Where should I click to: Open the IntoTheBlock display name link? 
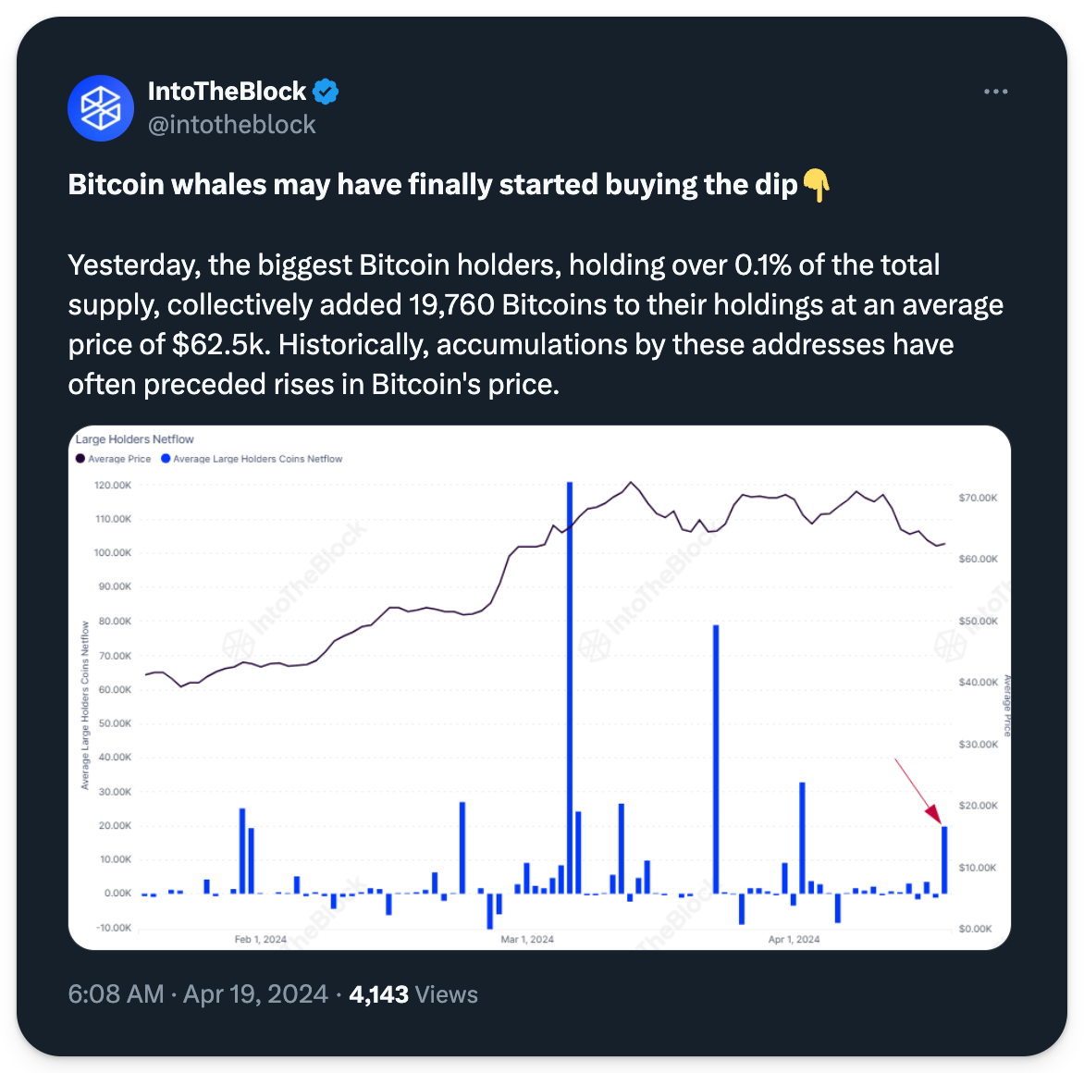tap(227, 92)
